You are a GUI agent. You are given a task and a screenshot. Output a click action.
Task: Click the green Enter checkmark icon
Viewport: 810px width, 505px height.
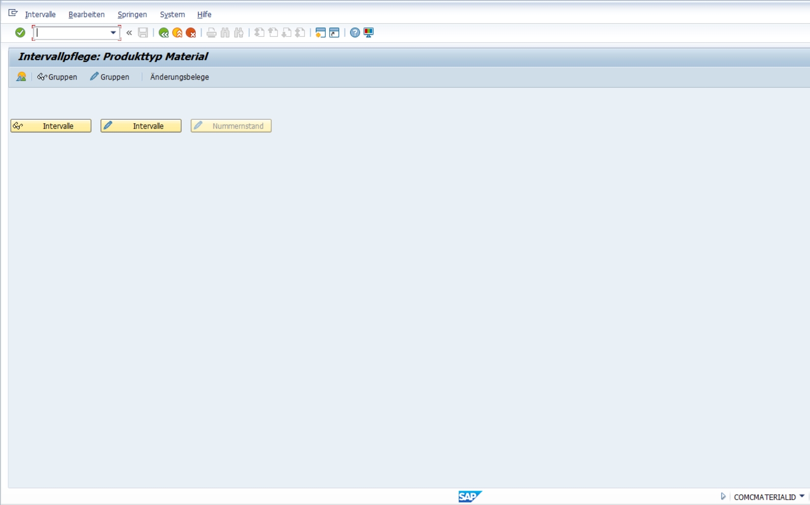click(20, 32)
